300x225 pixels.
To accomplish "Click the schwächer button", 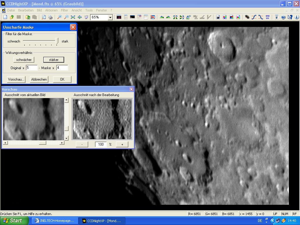I will (x=24, y=60).
